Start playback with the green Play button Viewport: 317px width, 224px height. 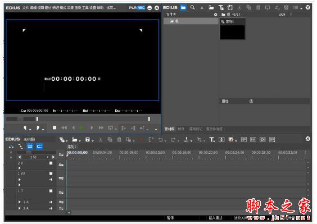(82, 127)
